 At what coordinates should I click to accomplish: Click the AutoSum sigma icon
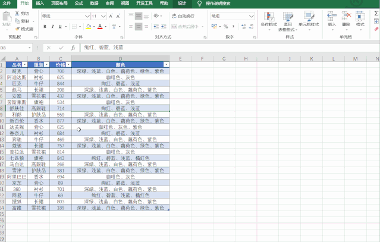click(x=376, y=13)
